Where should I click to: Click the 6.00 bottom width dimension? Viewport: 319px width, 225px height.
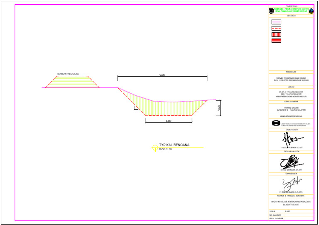[x=169, y=121]
